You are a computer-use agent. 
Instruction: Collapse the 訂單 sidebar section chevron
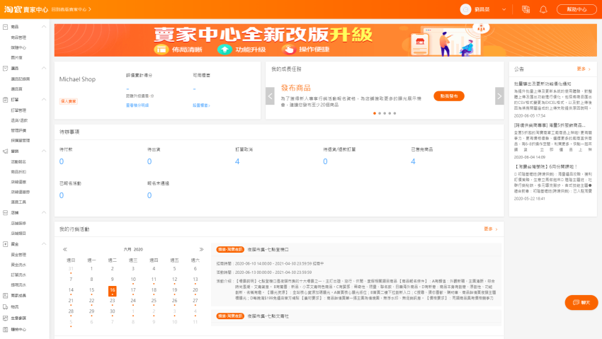(x=44, y=100)
